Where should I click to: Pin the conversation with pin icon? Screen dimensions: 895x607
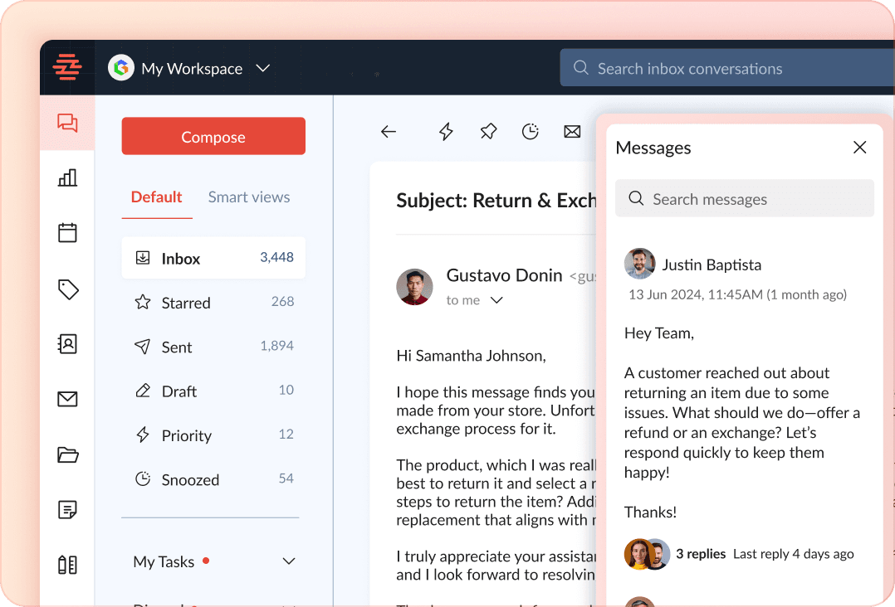coord(488,132)
